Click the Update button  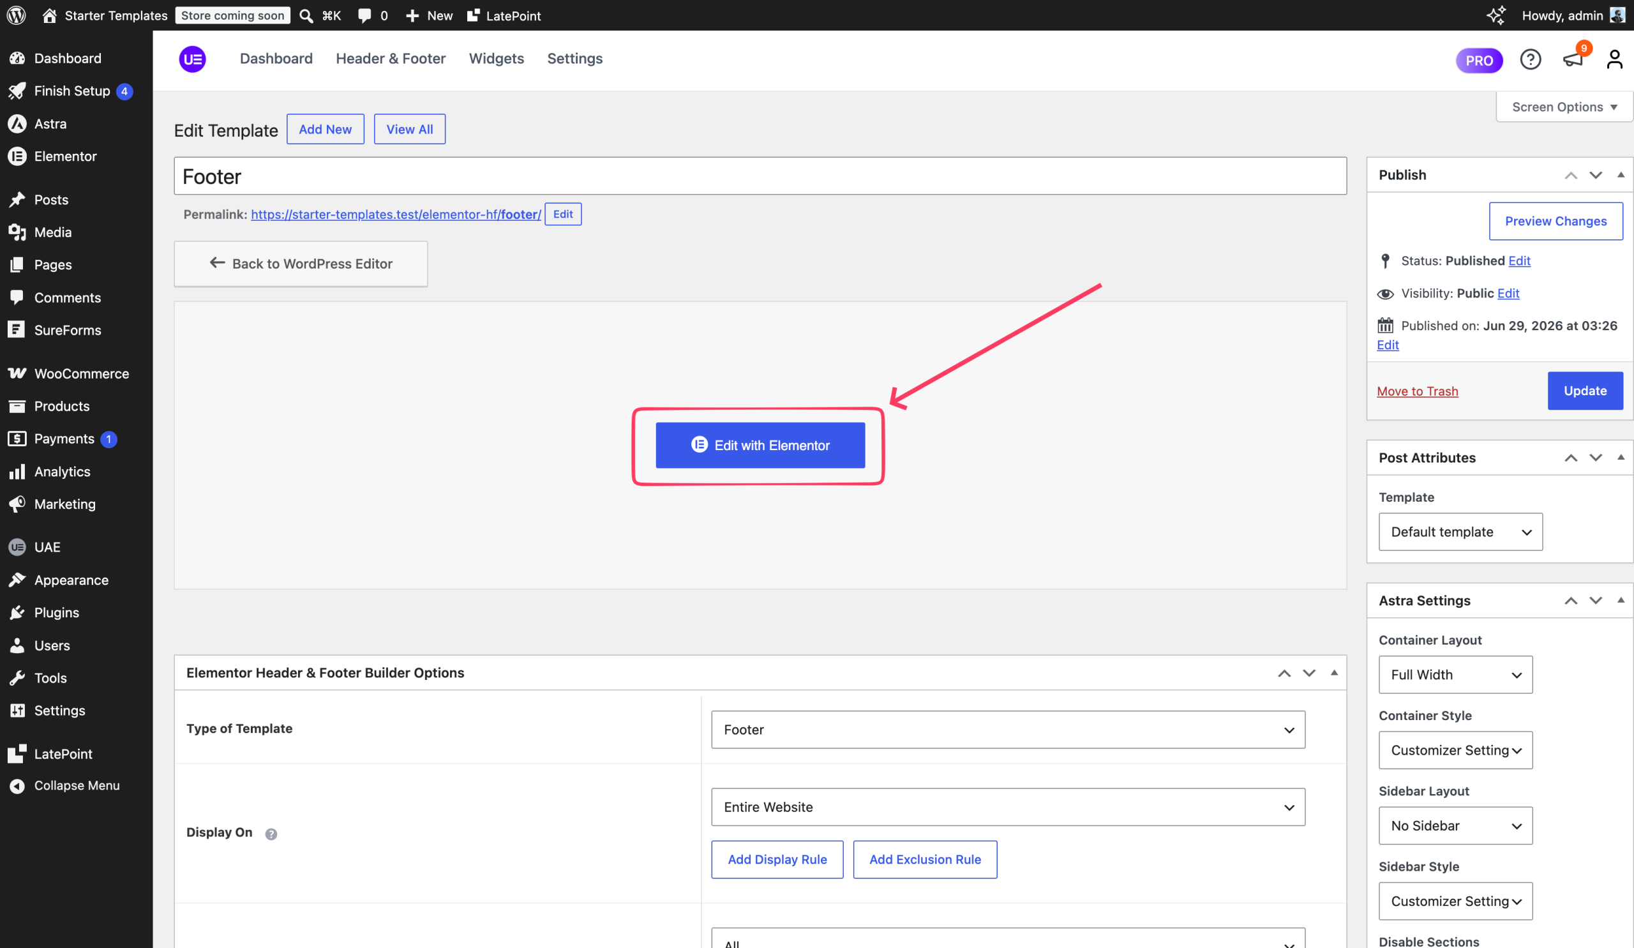[1585, 390]
